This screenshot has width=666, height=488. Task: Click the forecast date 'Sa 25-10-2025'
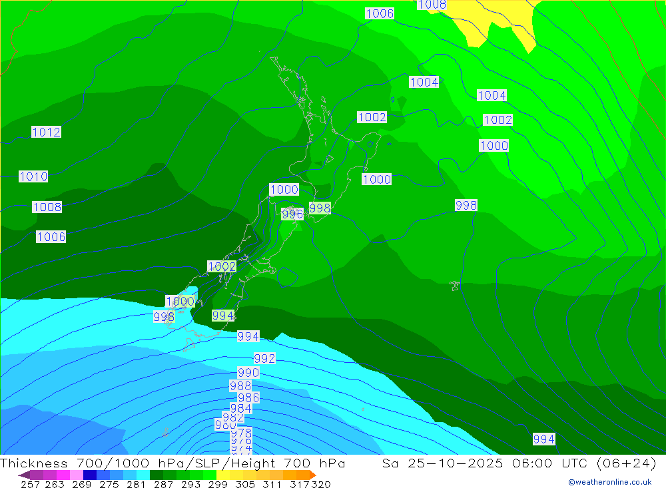point(442,463)
